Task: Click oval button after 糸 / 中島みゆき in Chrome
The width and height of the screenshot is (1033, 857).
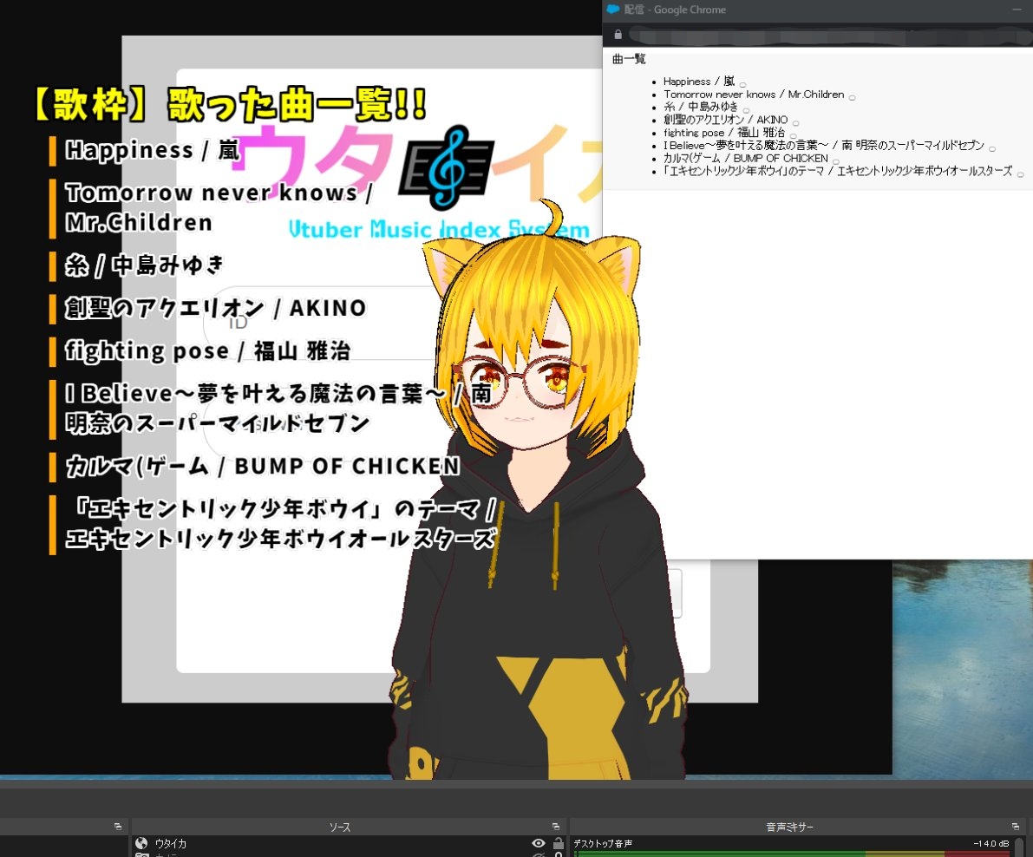Action: click(746, 110)
